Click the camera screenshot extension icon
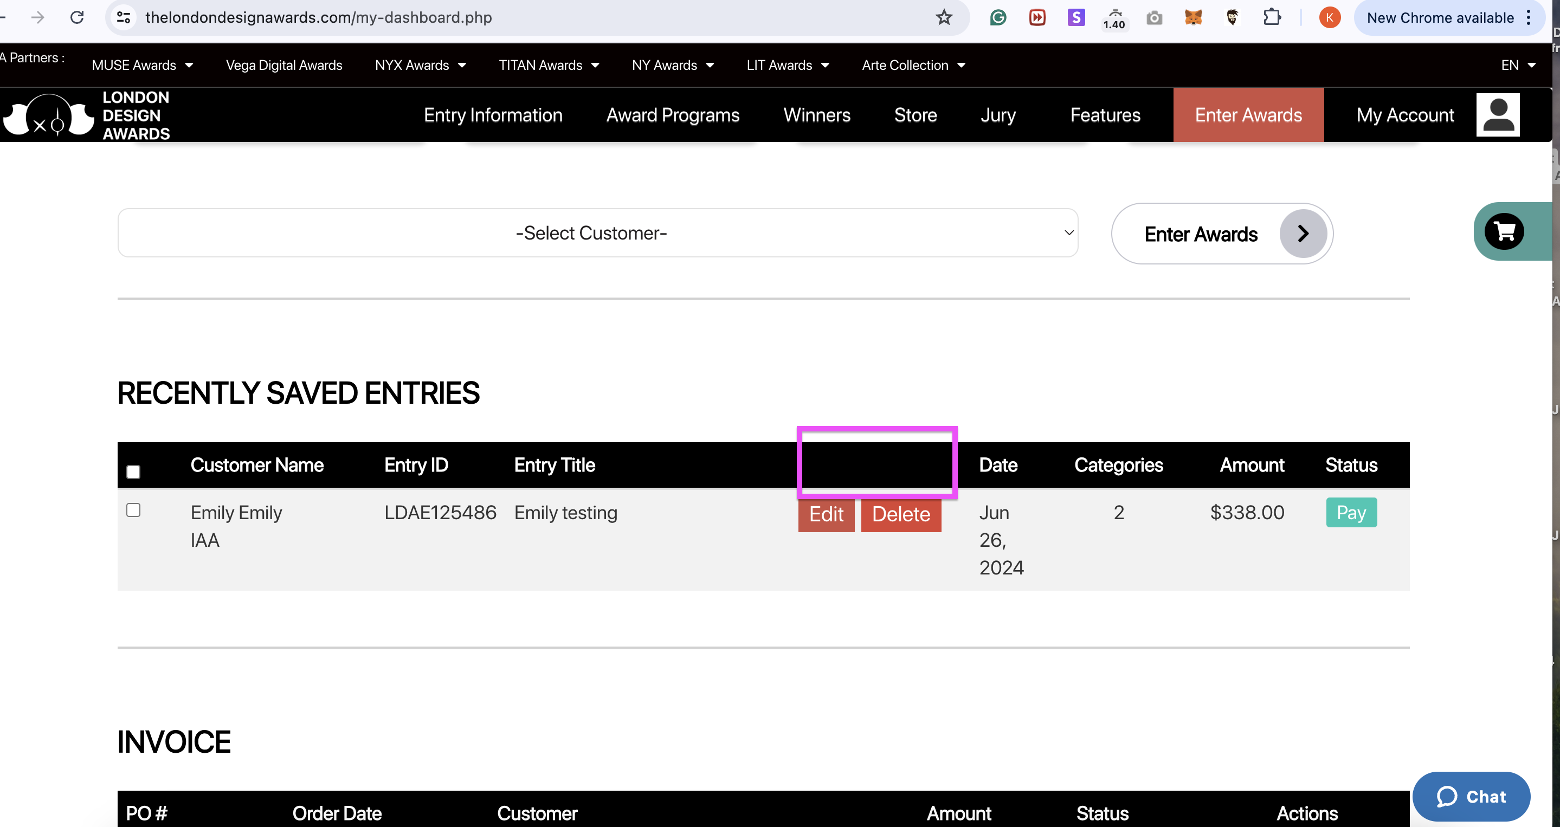 [x=1154, y=17]
